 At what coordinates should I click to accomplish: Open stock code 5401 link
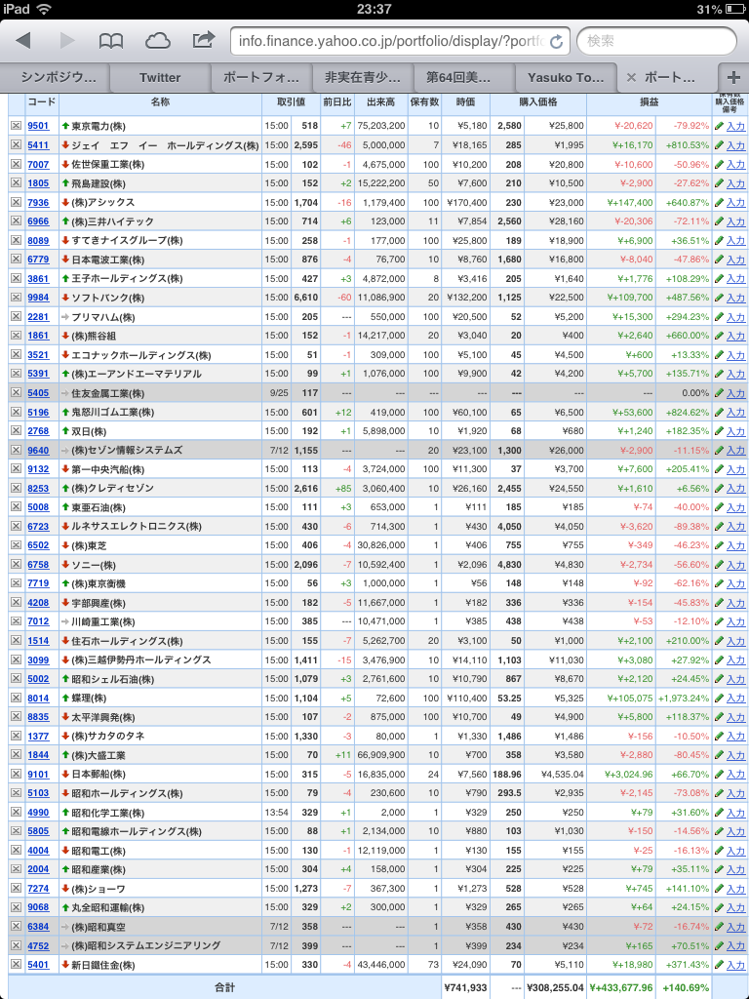point(38,965)
